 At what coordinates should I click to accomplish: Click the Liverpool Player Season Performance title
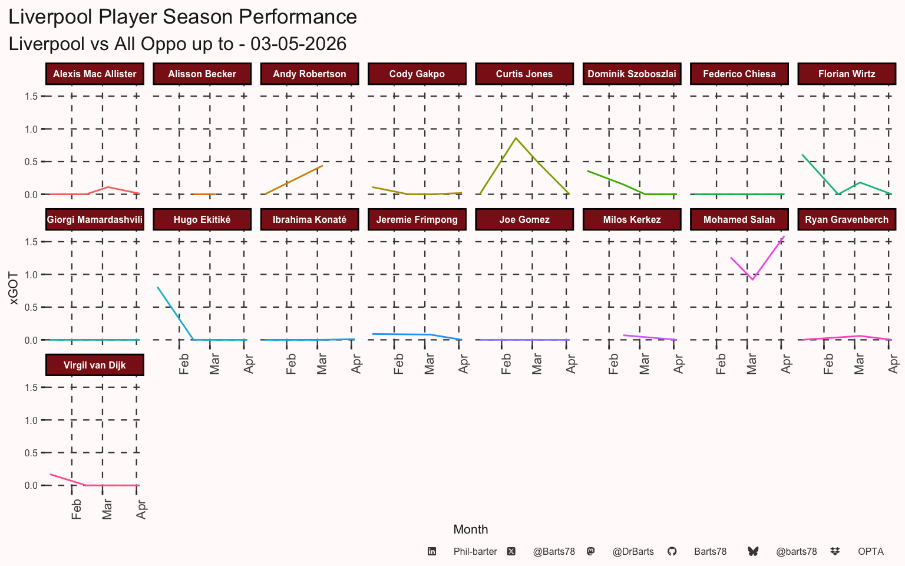(x=183, y=17)
